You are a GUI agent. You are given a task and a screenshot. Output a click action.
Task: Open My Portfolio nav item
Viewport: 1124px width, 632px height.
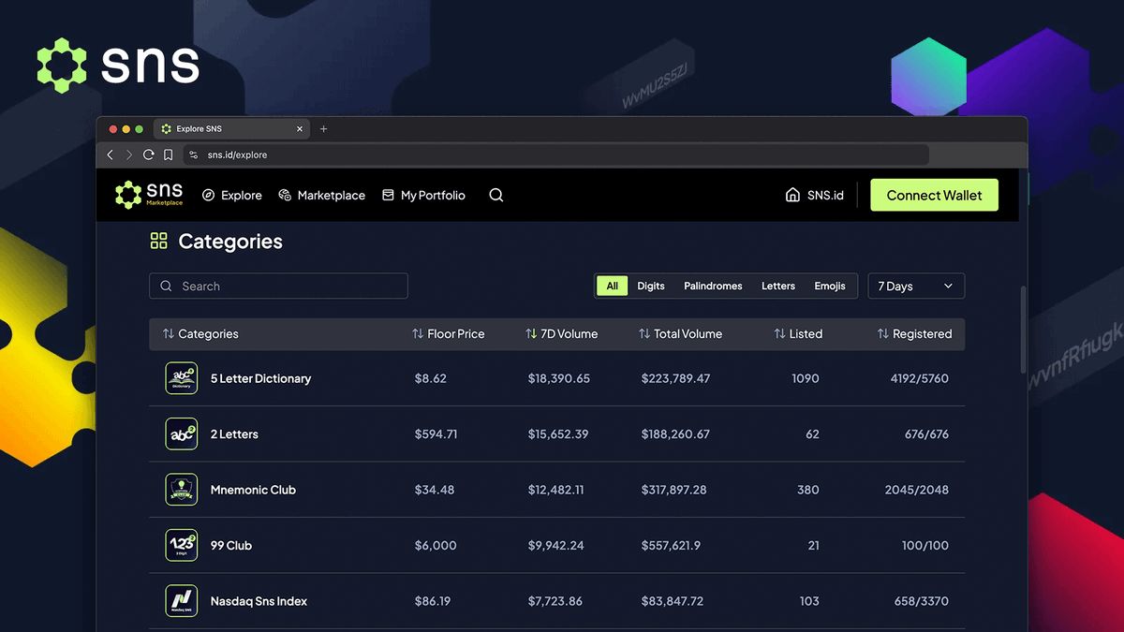(423, 196)
